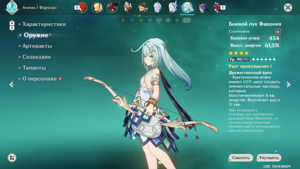
Task: Open the bottom-left checklist grid icon
Action: [x=12, y=158]
